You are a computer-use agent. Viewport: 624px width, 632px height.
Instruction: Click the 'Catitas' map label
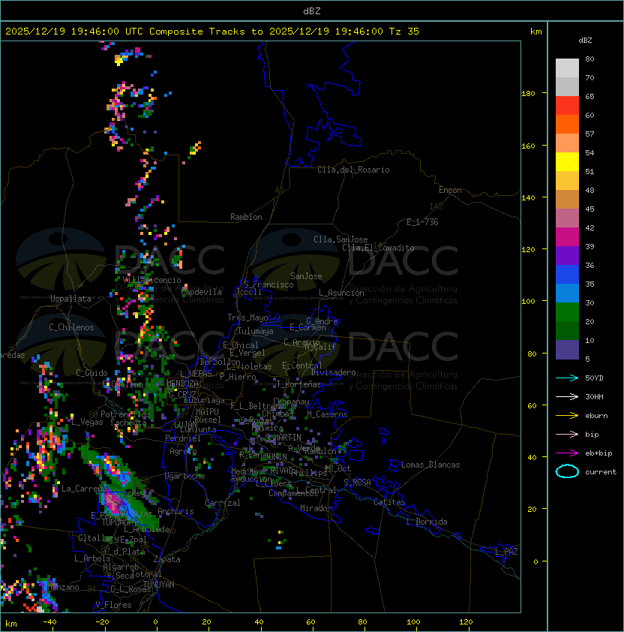(x=389, y=502)
